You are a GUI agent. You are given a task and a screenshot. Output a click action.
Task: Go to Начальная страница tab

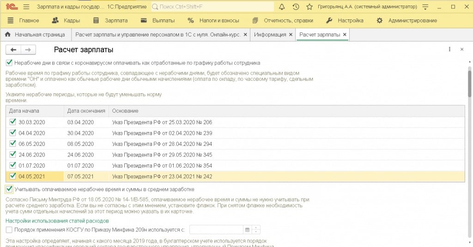point(35,35)
